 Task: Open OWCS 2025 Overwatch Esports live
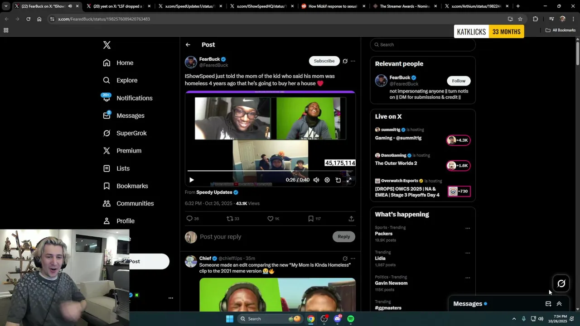[x=422, y=188]
